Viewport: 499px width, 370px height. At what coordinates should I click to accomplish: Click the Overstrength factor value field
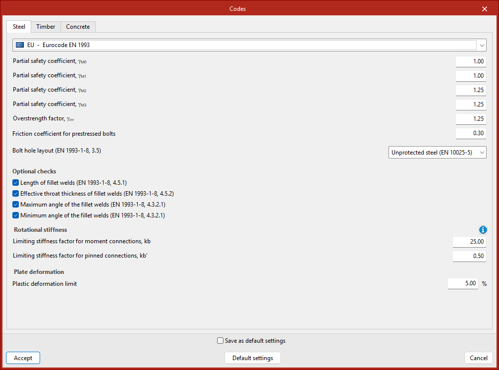click(471, 119)
